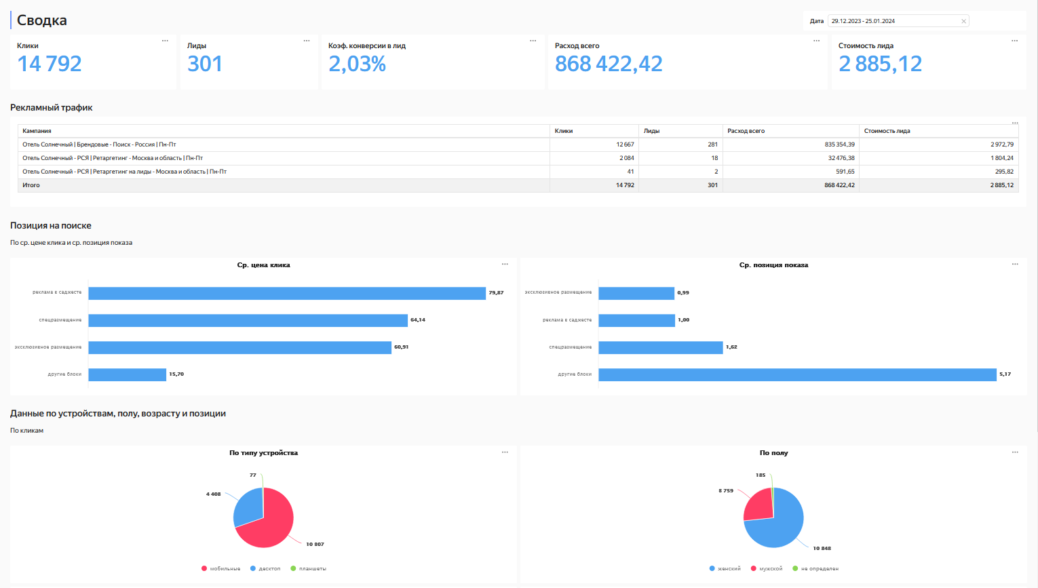The height and width of the screenshot is (588, 1038).
Task: Click the 8 759 pie chart label
Action: point(726,490)
